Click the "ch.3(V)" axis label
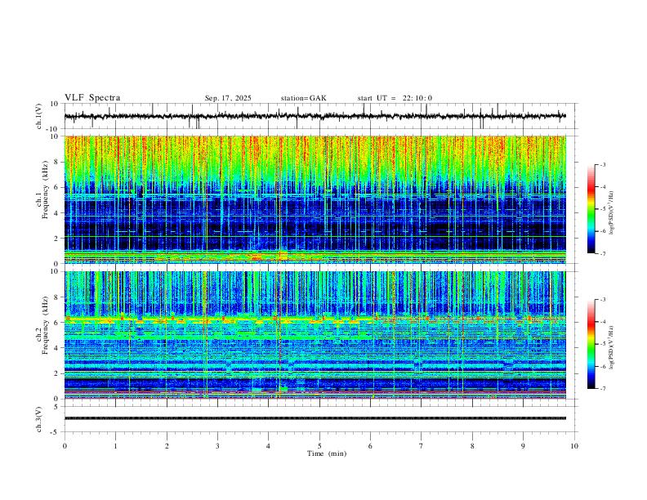 click(39, 419)
